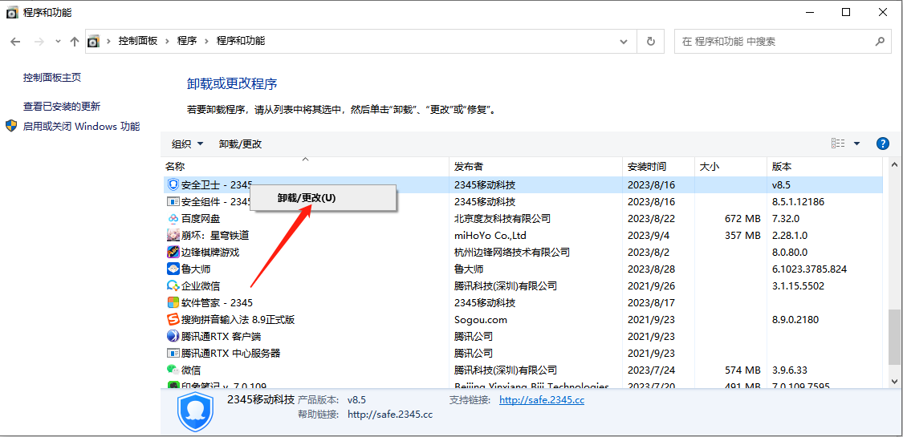Open recent locations dropdown arrow
Screen dimensions: 903x437
(58, 42)
